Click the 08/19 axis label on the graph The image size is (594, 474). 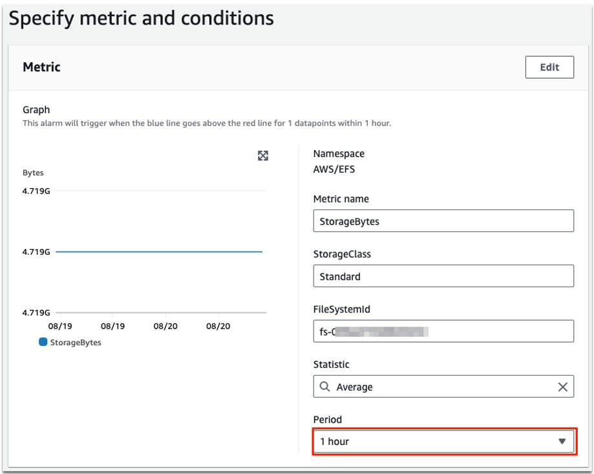click(x=61, y=326)
